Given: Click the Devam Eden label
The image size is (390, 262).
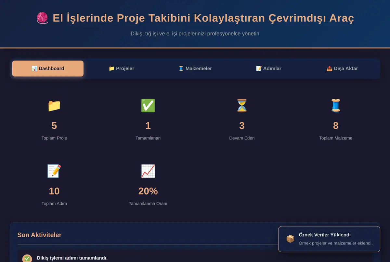Looking at the screenshot, I should point(242,138).
